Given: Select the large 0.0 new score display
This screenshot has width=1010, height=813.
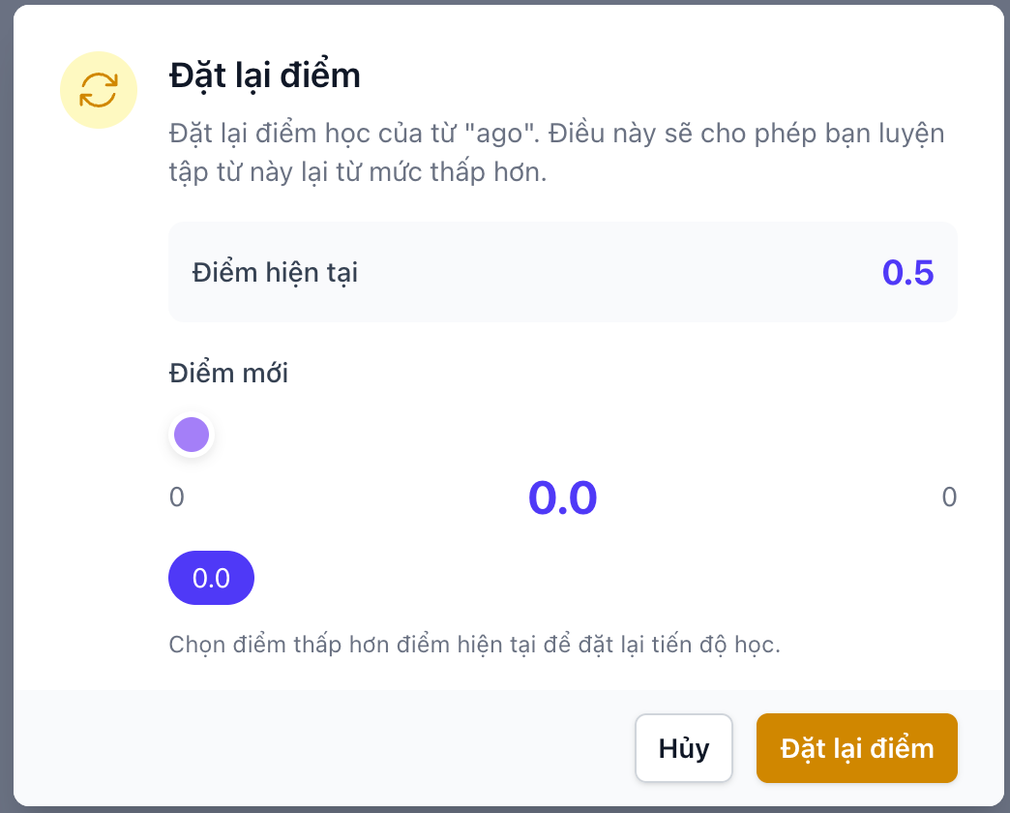Looking at the screenshot, I should (x=564, y=497).
